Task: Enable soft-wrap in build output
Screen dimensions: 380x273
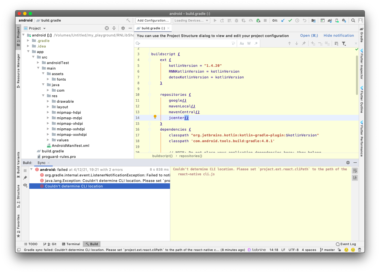Action: tap(355, 171)
